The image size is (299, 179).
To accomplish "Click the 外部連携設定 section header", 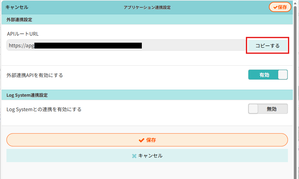I will [147, 19].
